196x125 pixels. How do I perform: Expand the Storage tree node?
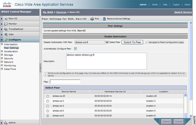click(x=2, y=55)
